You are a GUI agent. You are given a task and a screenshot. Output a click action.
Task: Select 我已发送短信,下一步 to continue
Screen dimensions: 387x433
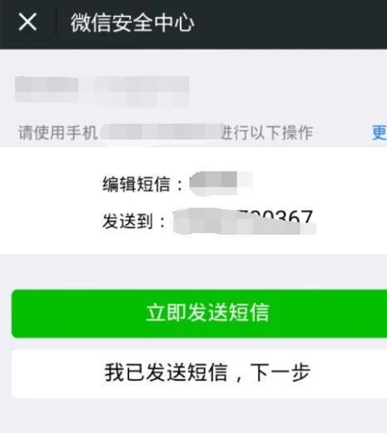coord(199,374)
